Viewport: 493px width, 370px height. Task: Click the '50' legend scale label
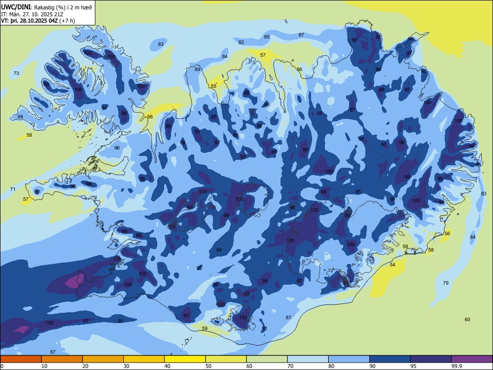[209, 366]
